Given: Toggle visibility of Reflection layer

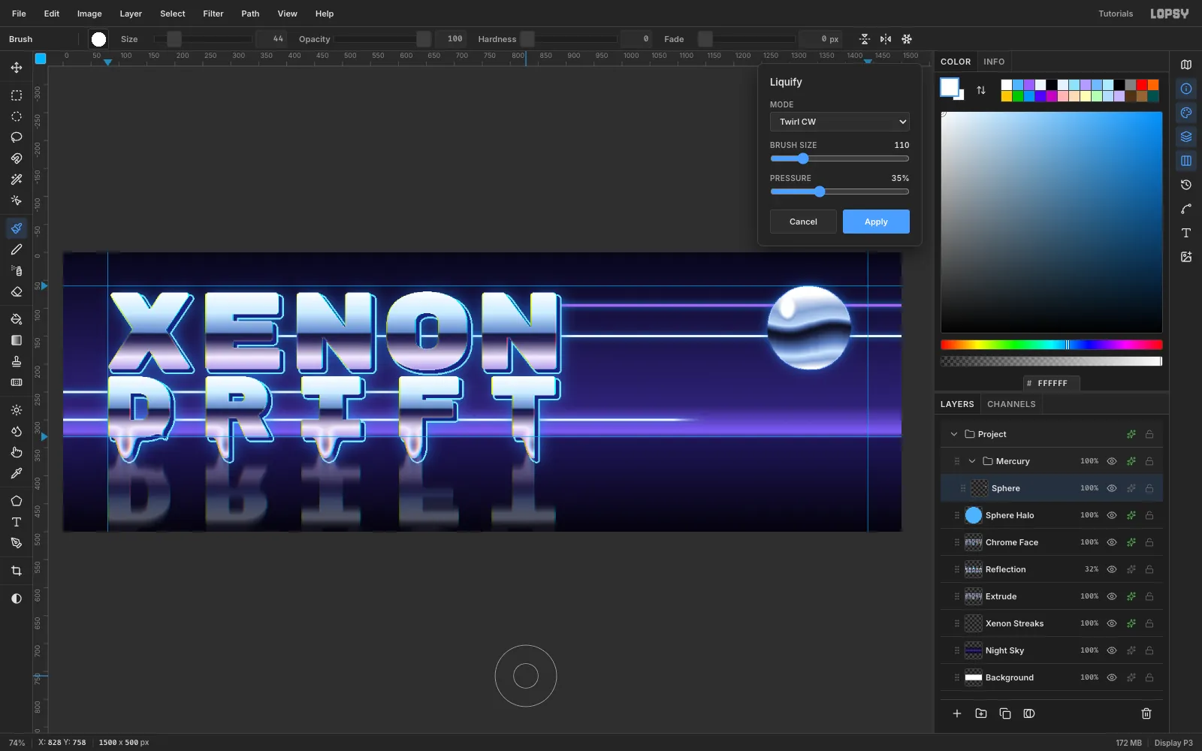Looking at the screenshot, I should (1112, 569).
